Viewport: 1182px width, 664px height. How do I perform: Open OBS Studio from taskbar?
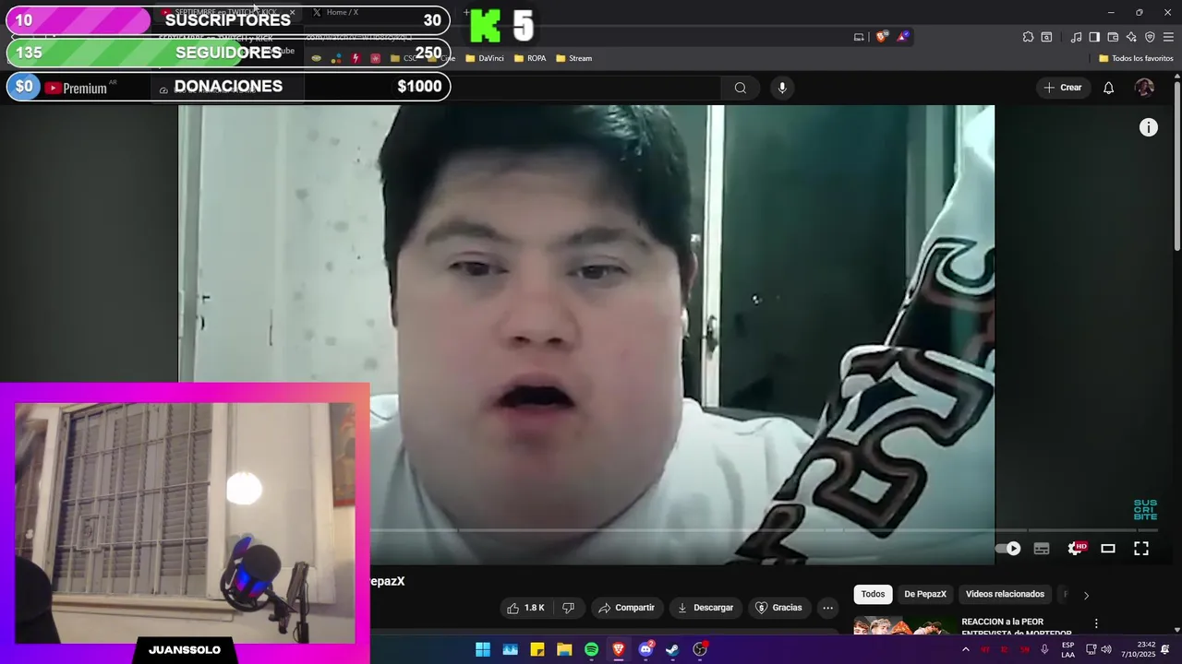click(700, 649)
